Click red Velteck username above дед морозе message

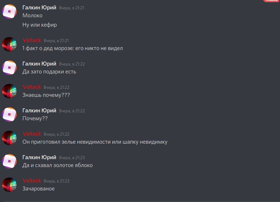coord(32,40)
